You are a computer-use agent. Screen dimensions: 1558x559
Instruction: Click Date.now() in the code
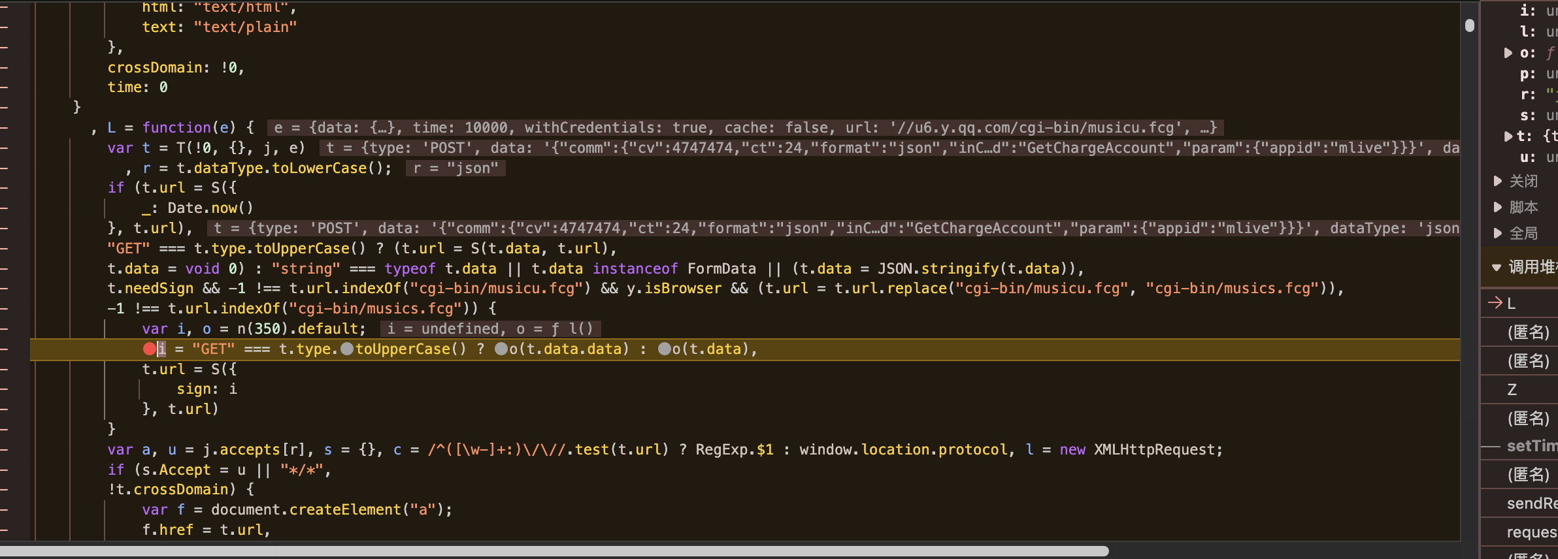point(210,208)
